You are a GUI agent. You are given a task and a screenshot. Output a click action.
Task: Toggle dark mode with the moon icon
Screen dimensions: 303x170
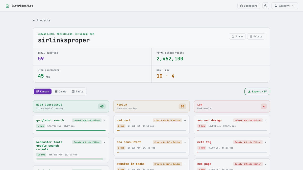pyautogui.click(x=266, y=6)
